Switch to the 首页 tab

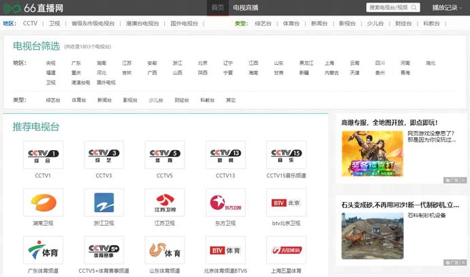click(217, 8)
